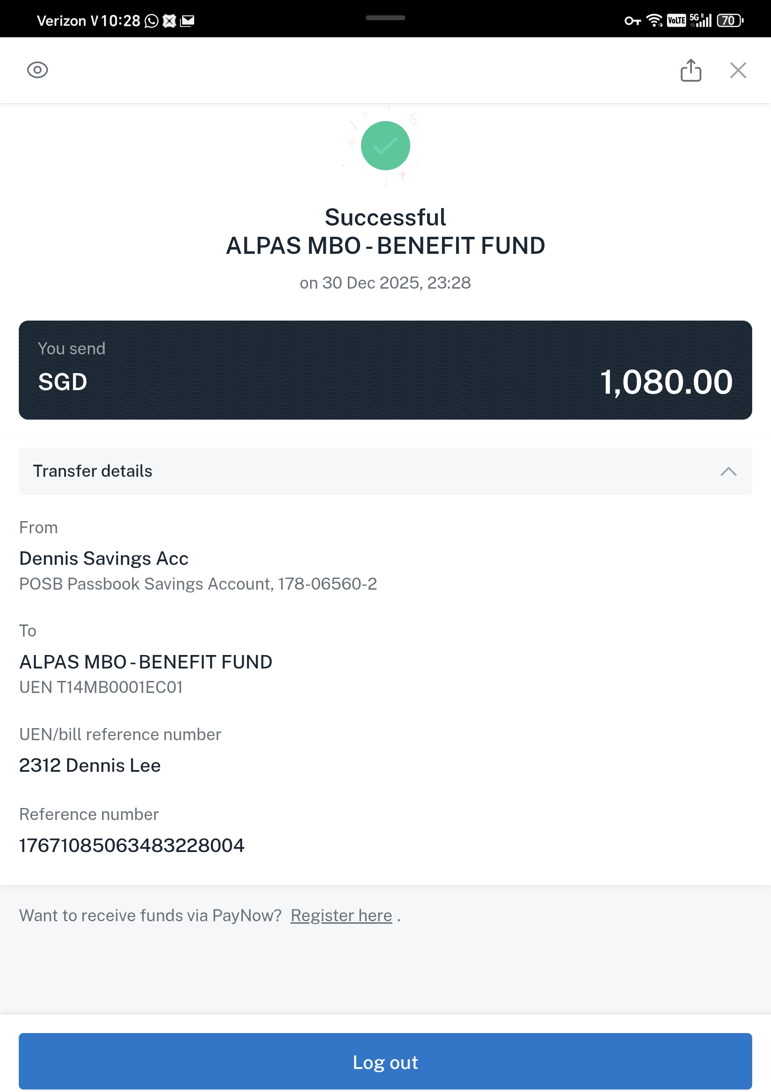Tap the 5G signal strength icon
This screenshot has width=771, height=1092.
(x=701, y=21)
